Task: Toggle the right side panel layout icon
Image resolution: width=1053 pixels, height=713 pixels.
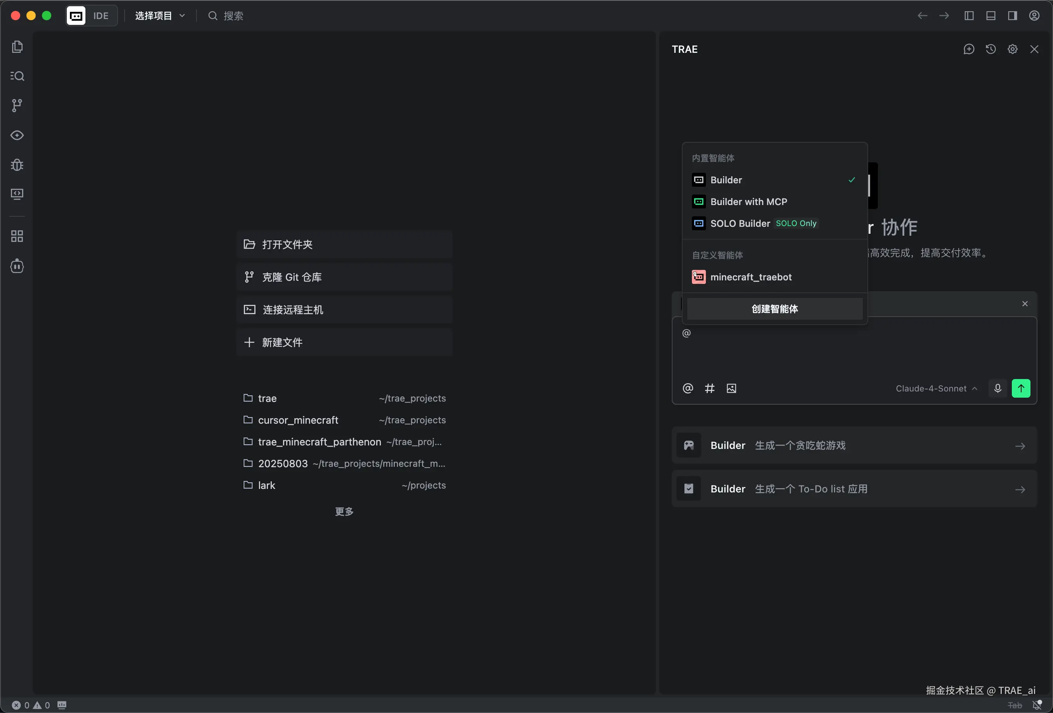Action: 1012,16
